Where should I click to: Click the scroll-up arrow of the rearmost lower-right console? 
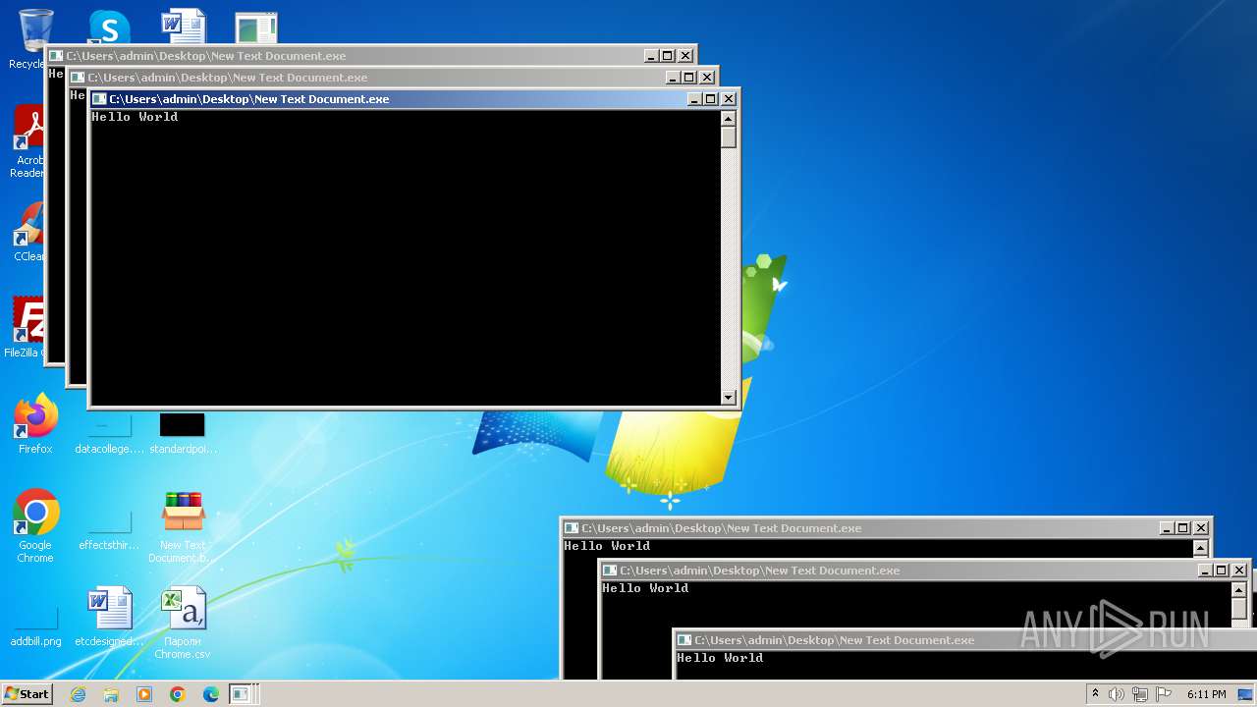1201,548
